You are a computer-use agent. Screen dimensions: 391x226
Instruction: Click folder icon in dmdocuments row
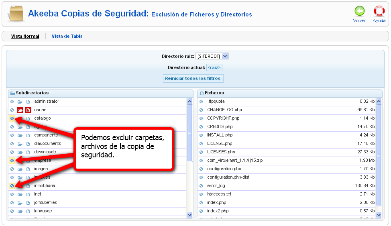20,144
